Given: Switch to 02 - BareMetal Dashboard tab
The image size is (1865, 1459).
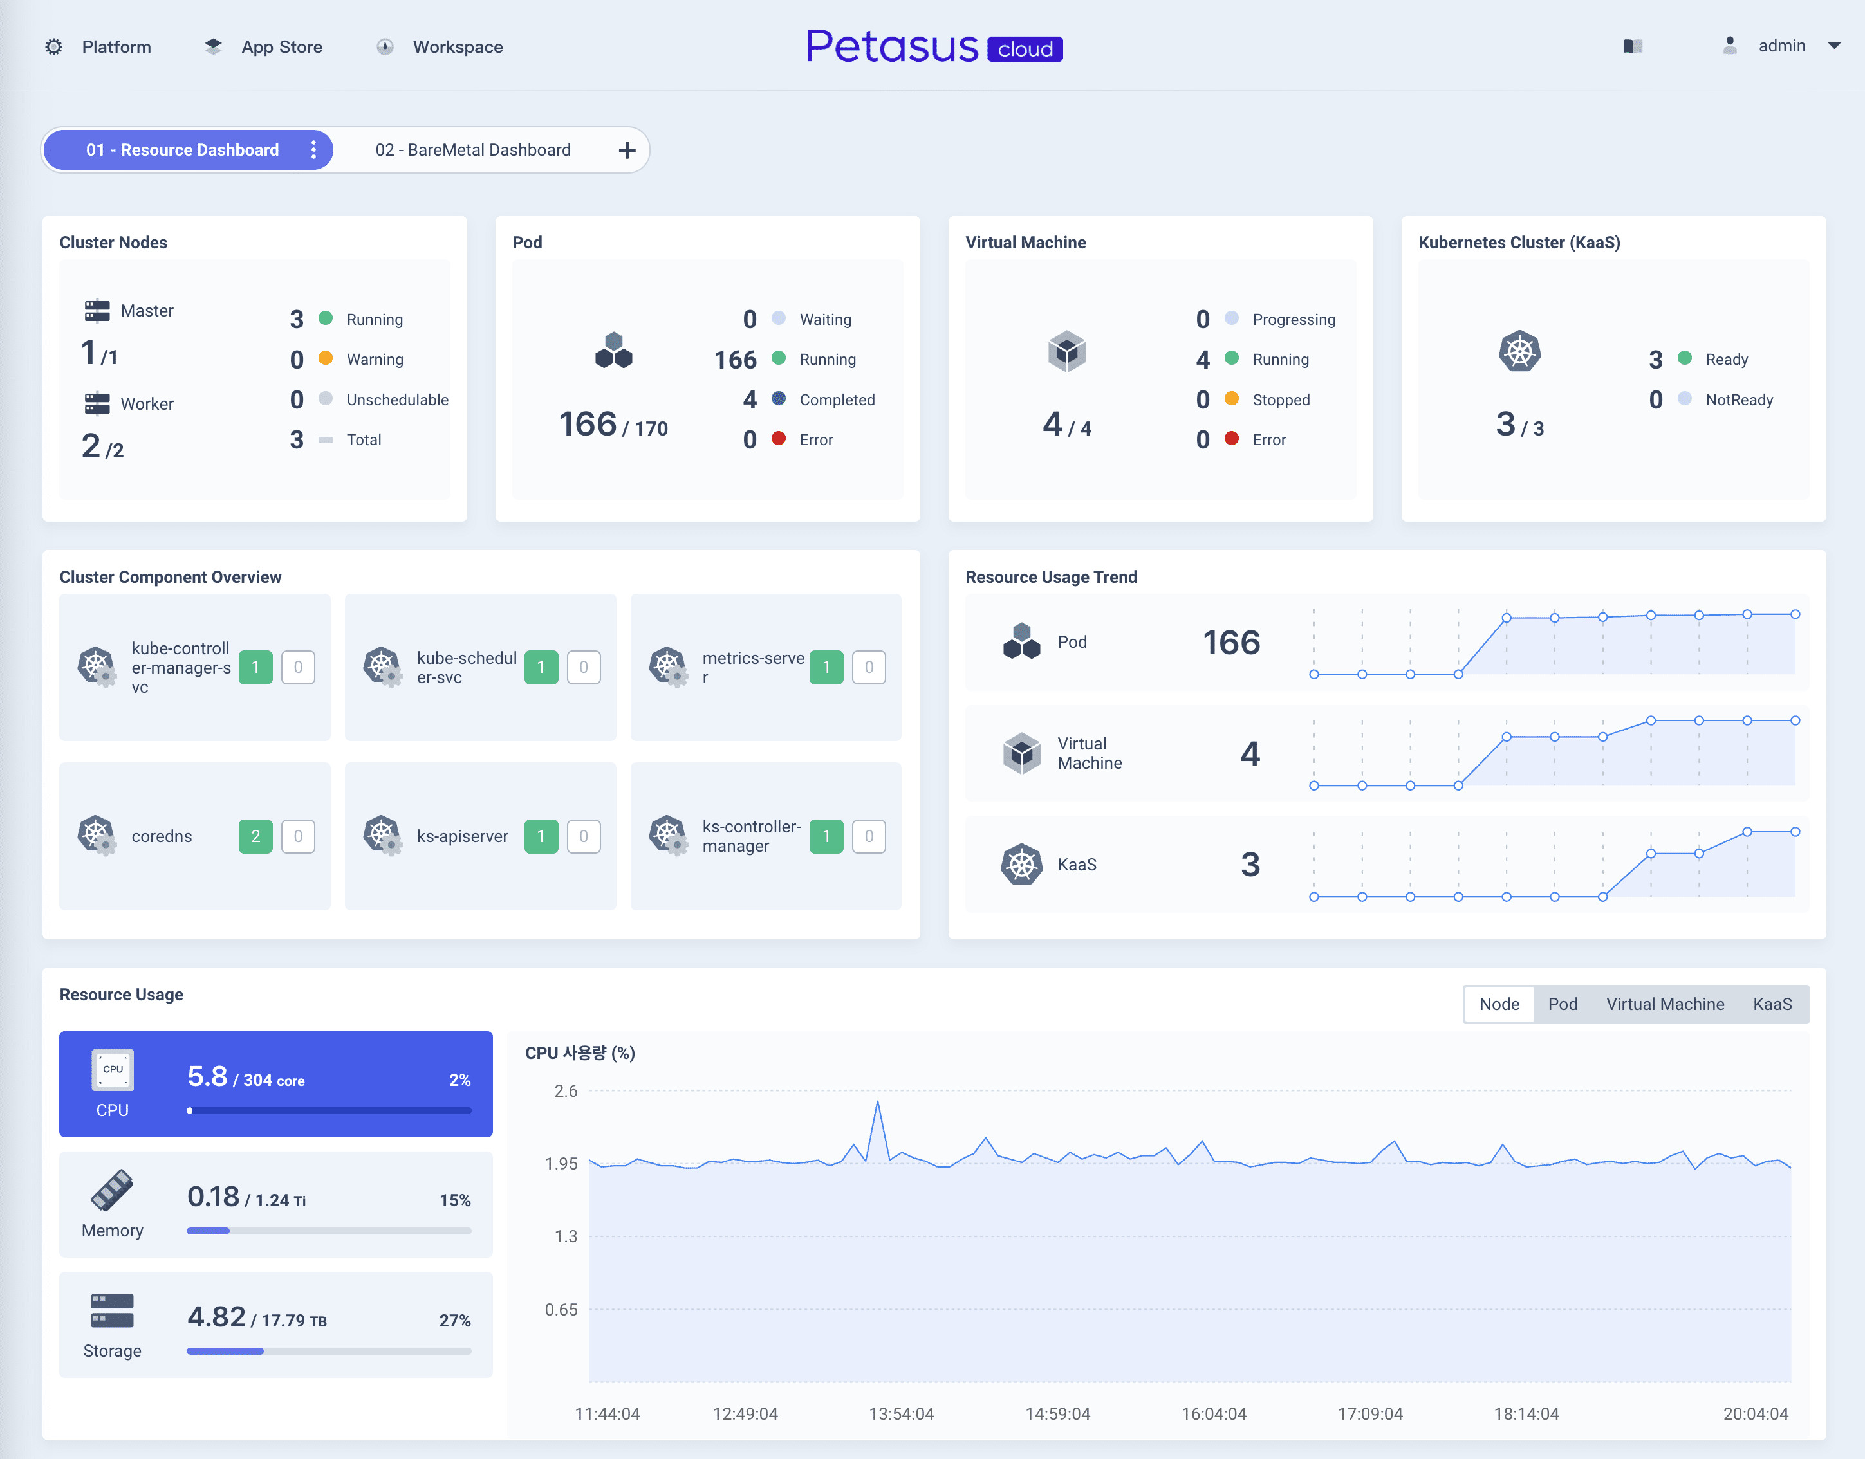Looking at the screenshot, I should pos(472,149).
